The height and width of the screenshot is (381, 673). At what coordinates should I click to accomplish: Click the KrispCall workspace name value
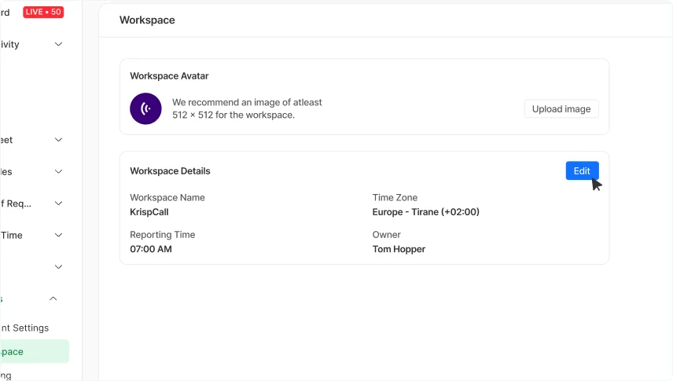[x=149, y=212]
